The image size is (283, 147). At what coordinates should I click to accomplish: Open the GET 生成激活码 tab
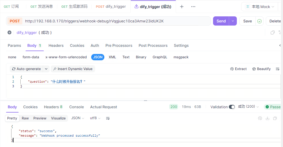point(74,7)
